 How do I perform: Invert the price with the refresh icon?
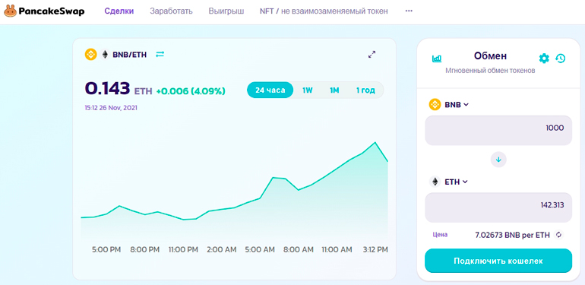(x=558, y=235)
